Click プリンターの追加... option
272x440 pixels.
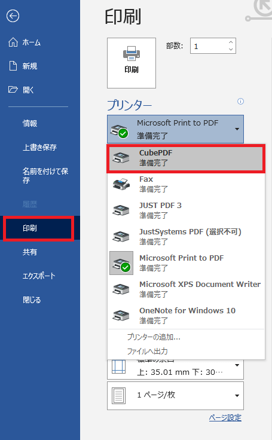click(x=154, y=337)
